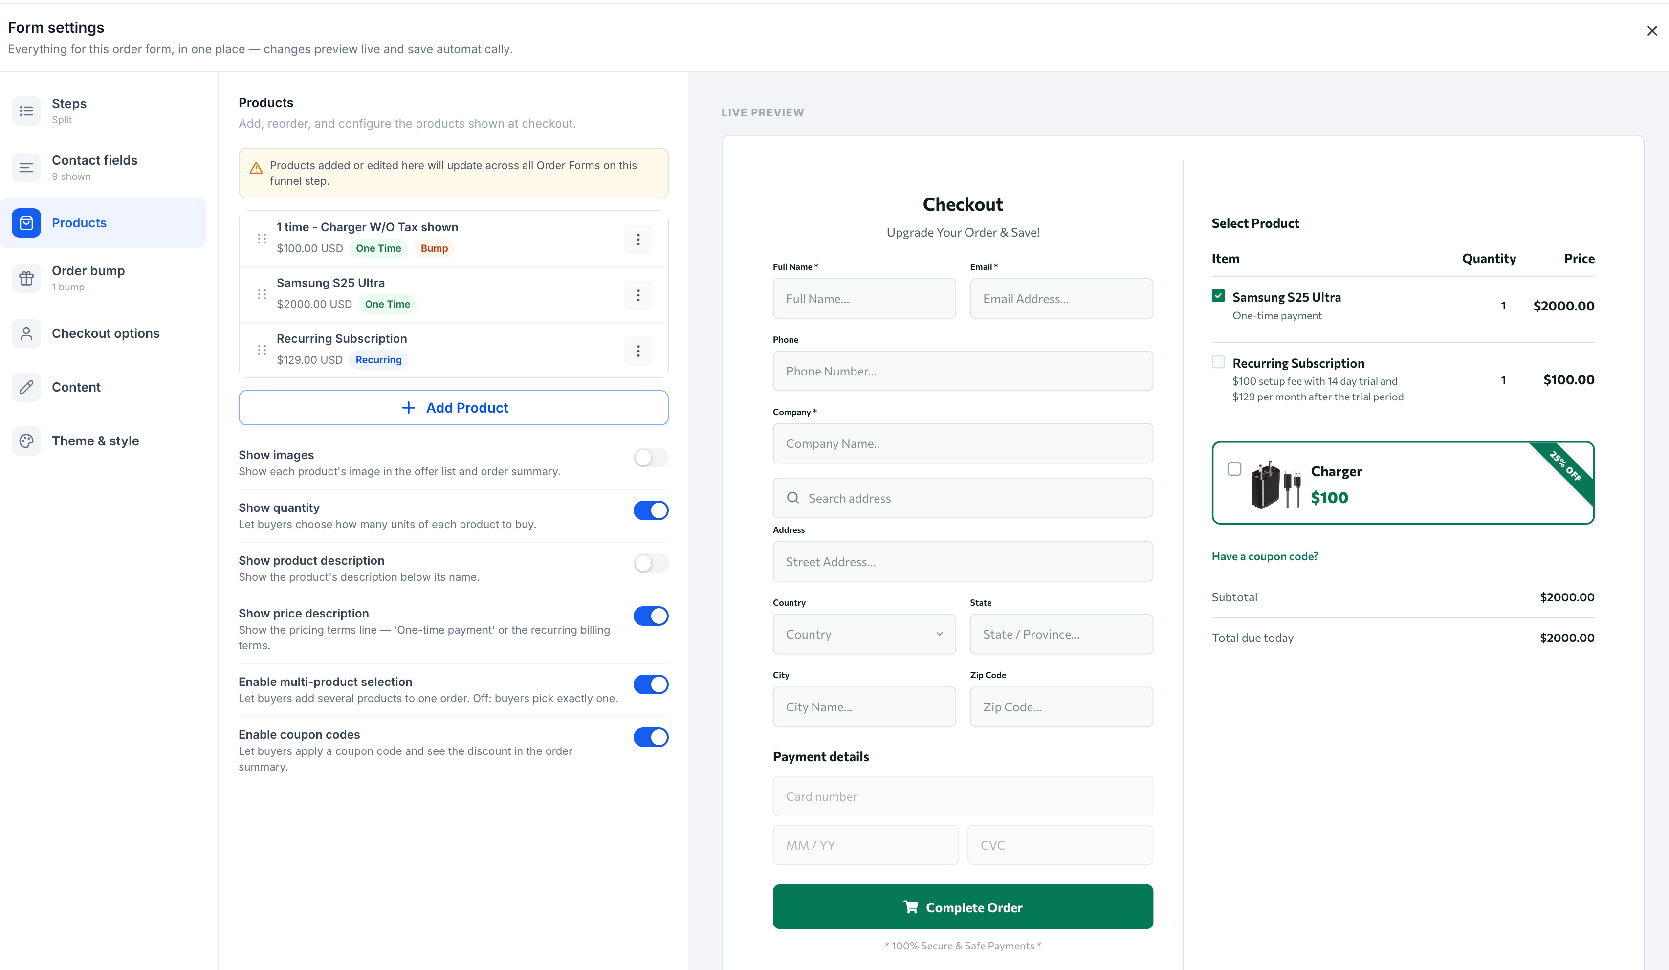Click the CVC payment field
The image size is (1669, 970).
click(x=1060, y=845)
